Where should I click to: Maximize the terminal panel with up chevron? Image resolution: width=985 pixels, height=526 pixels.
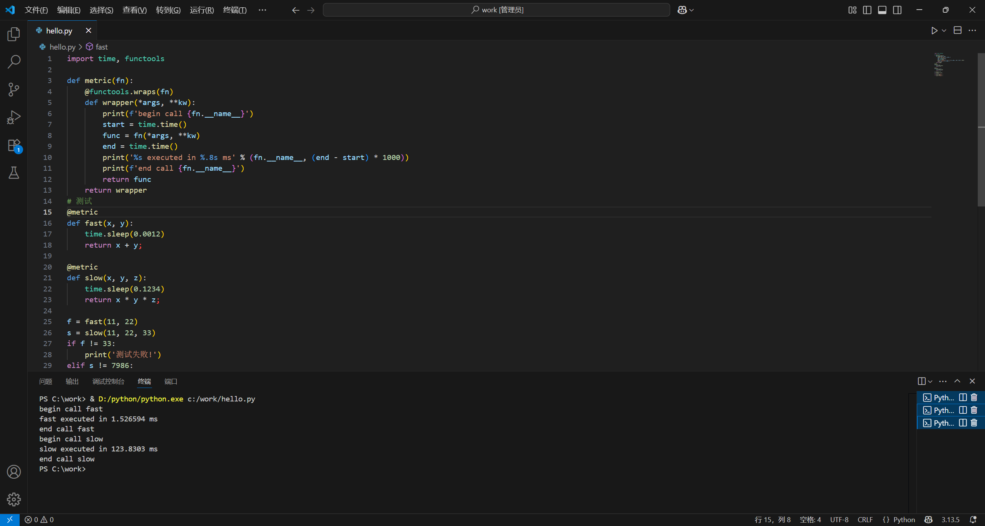[x=957, y=381]
